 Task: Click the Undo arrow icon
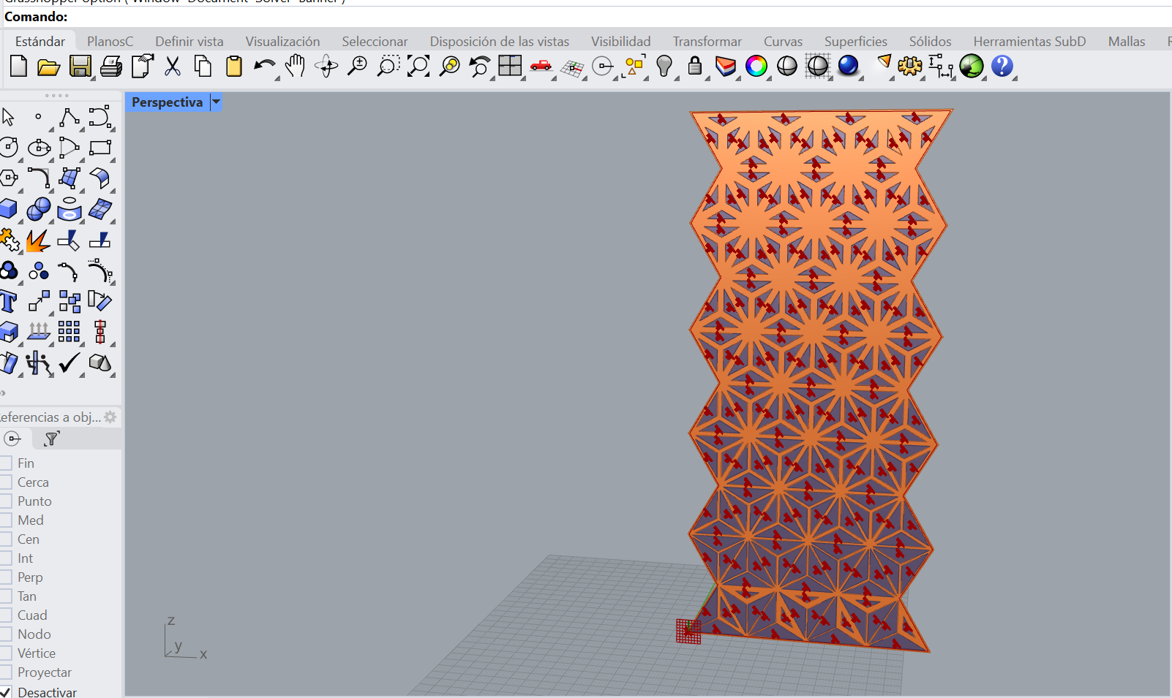(263, 67)
